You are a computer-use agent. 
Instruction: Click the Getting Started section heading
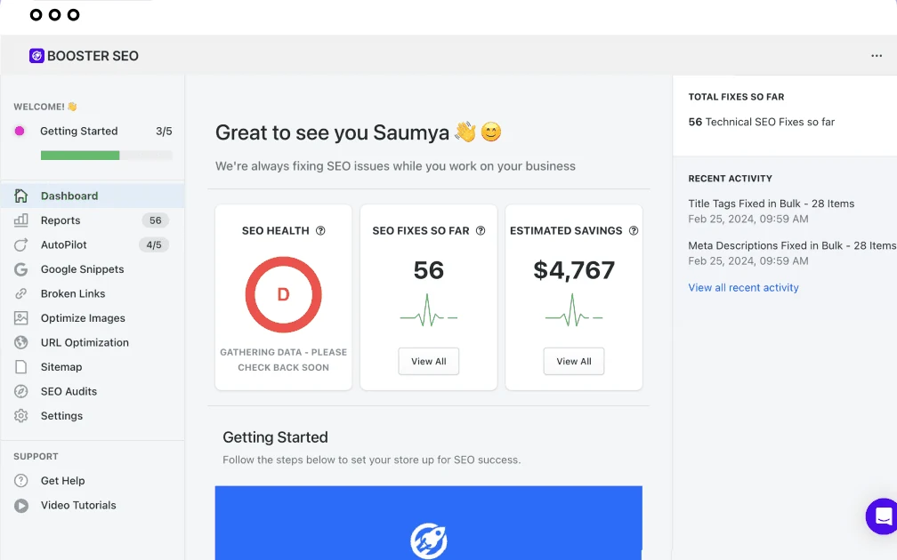click(275, 437)
